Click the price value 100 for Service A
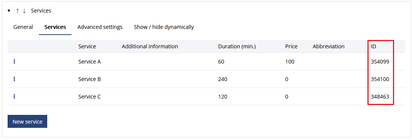Screen dimensions: 412x140 coord(289,62)
